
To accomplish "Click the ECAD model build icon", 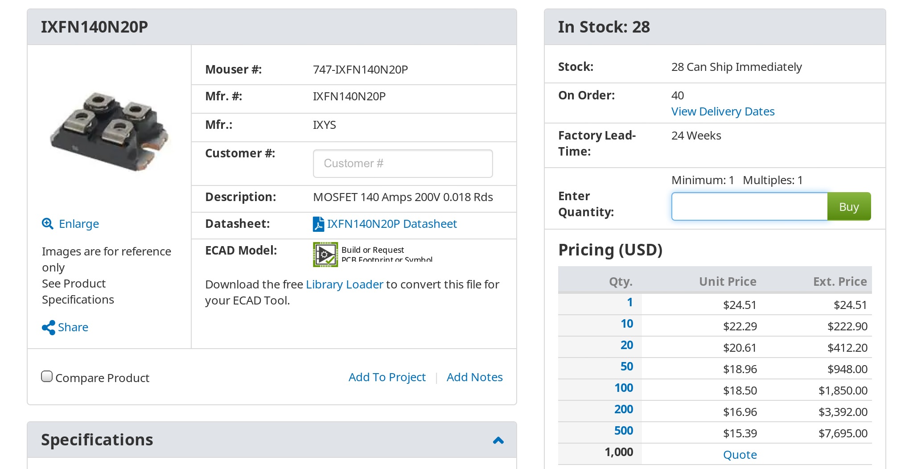I will (x=325, y=255).
